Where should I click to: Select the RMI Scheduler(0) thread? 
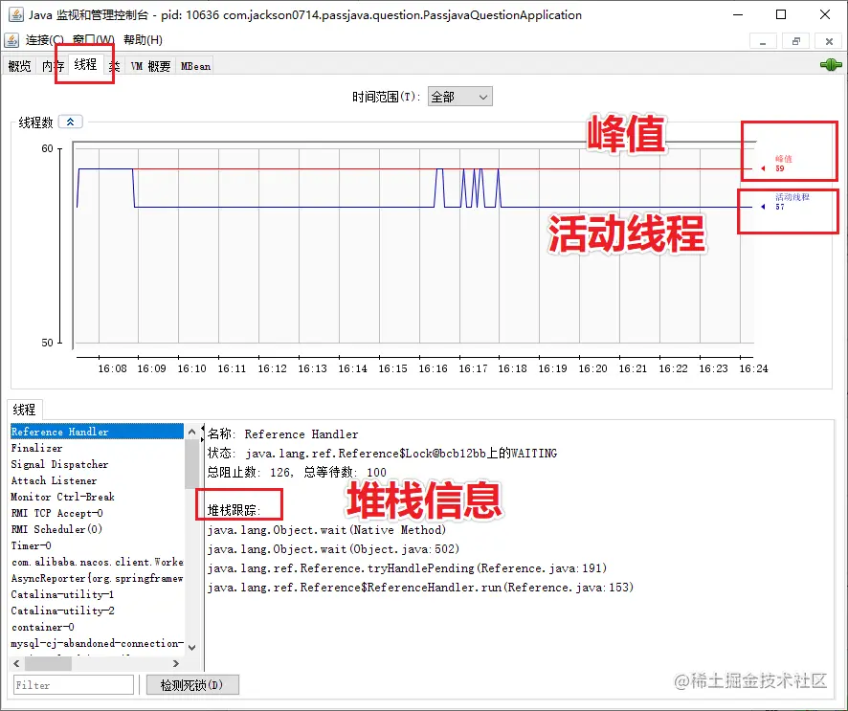tap(97, 529)
